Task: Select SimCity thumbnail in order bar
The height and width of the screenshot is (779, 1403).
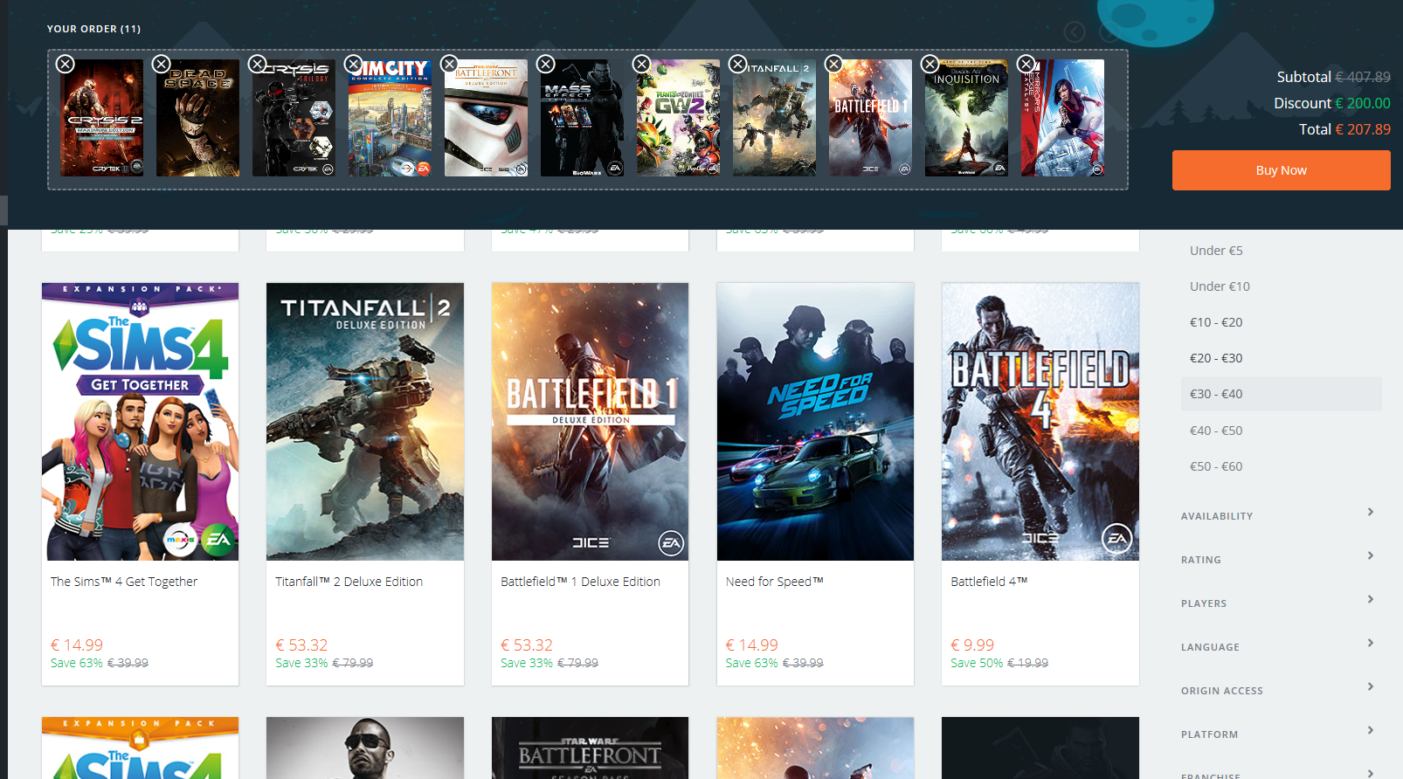Action: (390, 118)
